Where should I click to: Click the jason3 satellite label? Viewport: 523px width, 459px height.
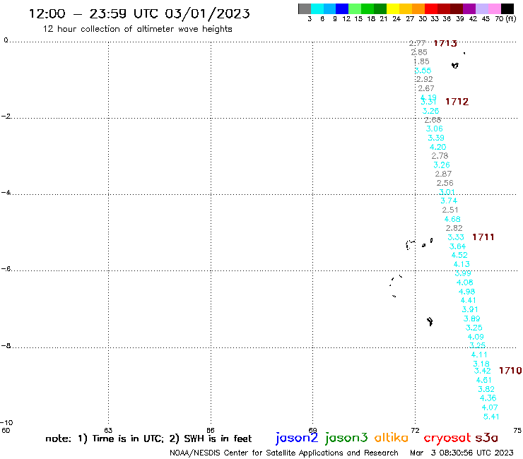(346, 439)
